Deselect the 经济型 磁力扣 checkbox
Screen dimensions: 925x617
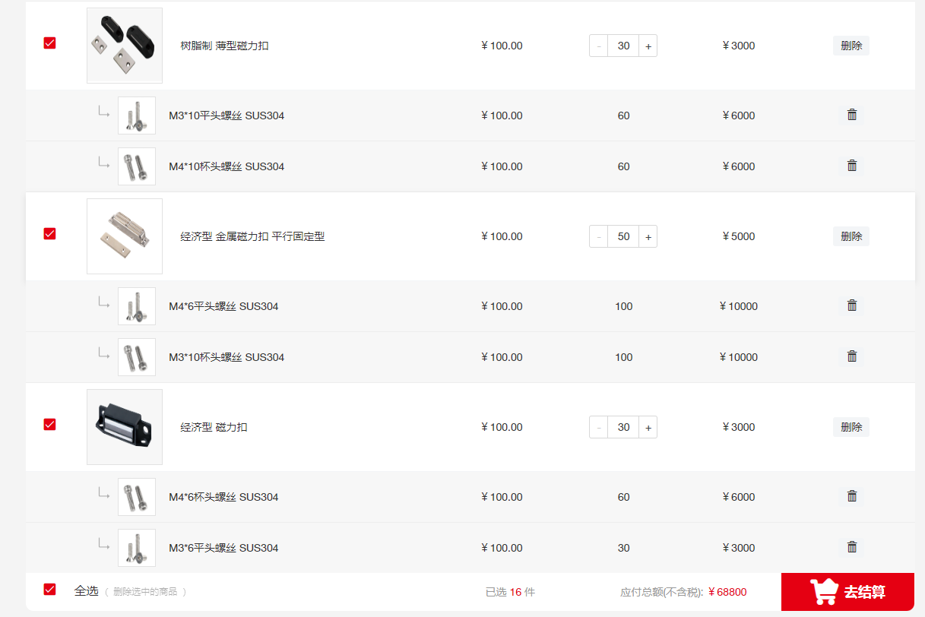click(50, 425)
